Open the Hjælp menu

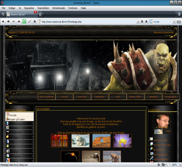pyautogui.click(x=83, y=8)
